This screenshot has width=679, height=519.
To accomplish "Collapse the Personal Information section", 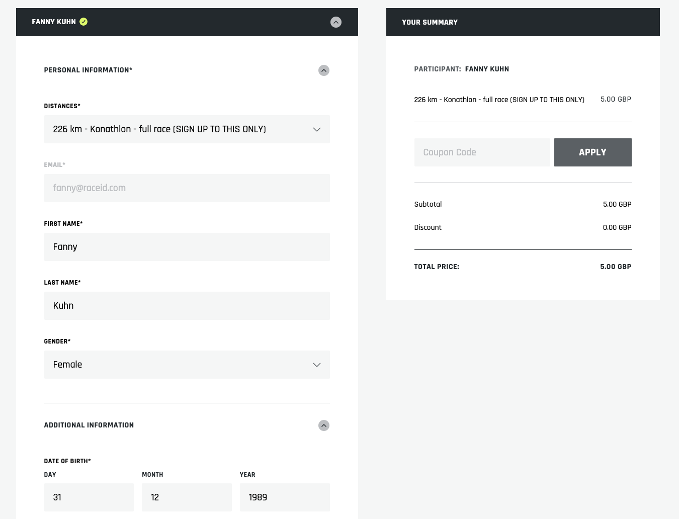I will click(x=324, y=70).
